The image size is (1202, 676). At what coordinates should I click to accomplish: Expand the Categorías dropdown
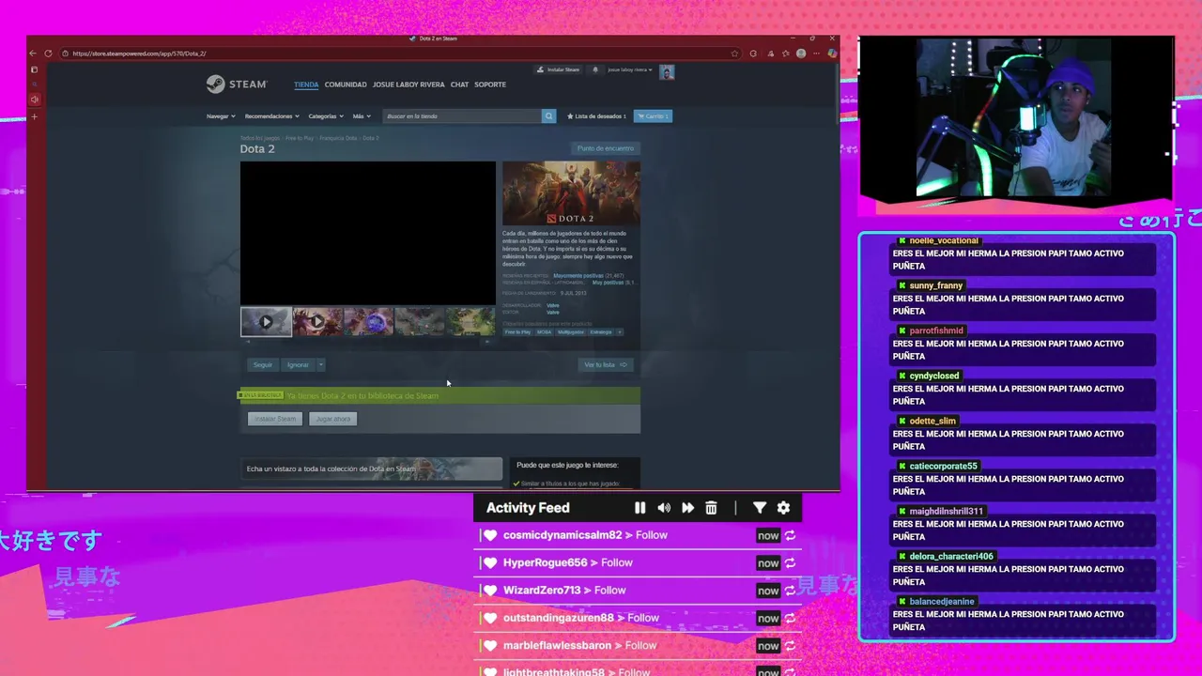tap(325, 116)
